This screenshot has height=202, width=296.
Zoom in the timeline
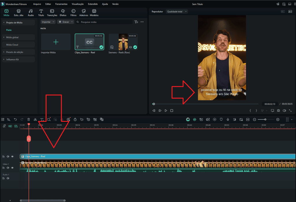click(x=278, y=119)
